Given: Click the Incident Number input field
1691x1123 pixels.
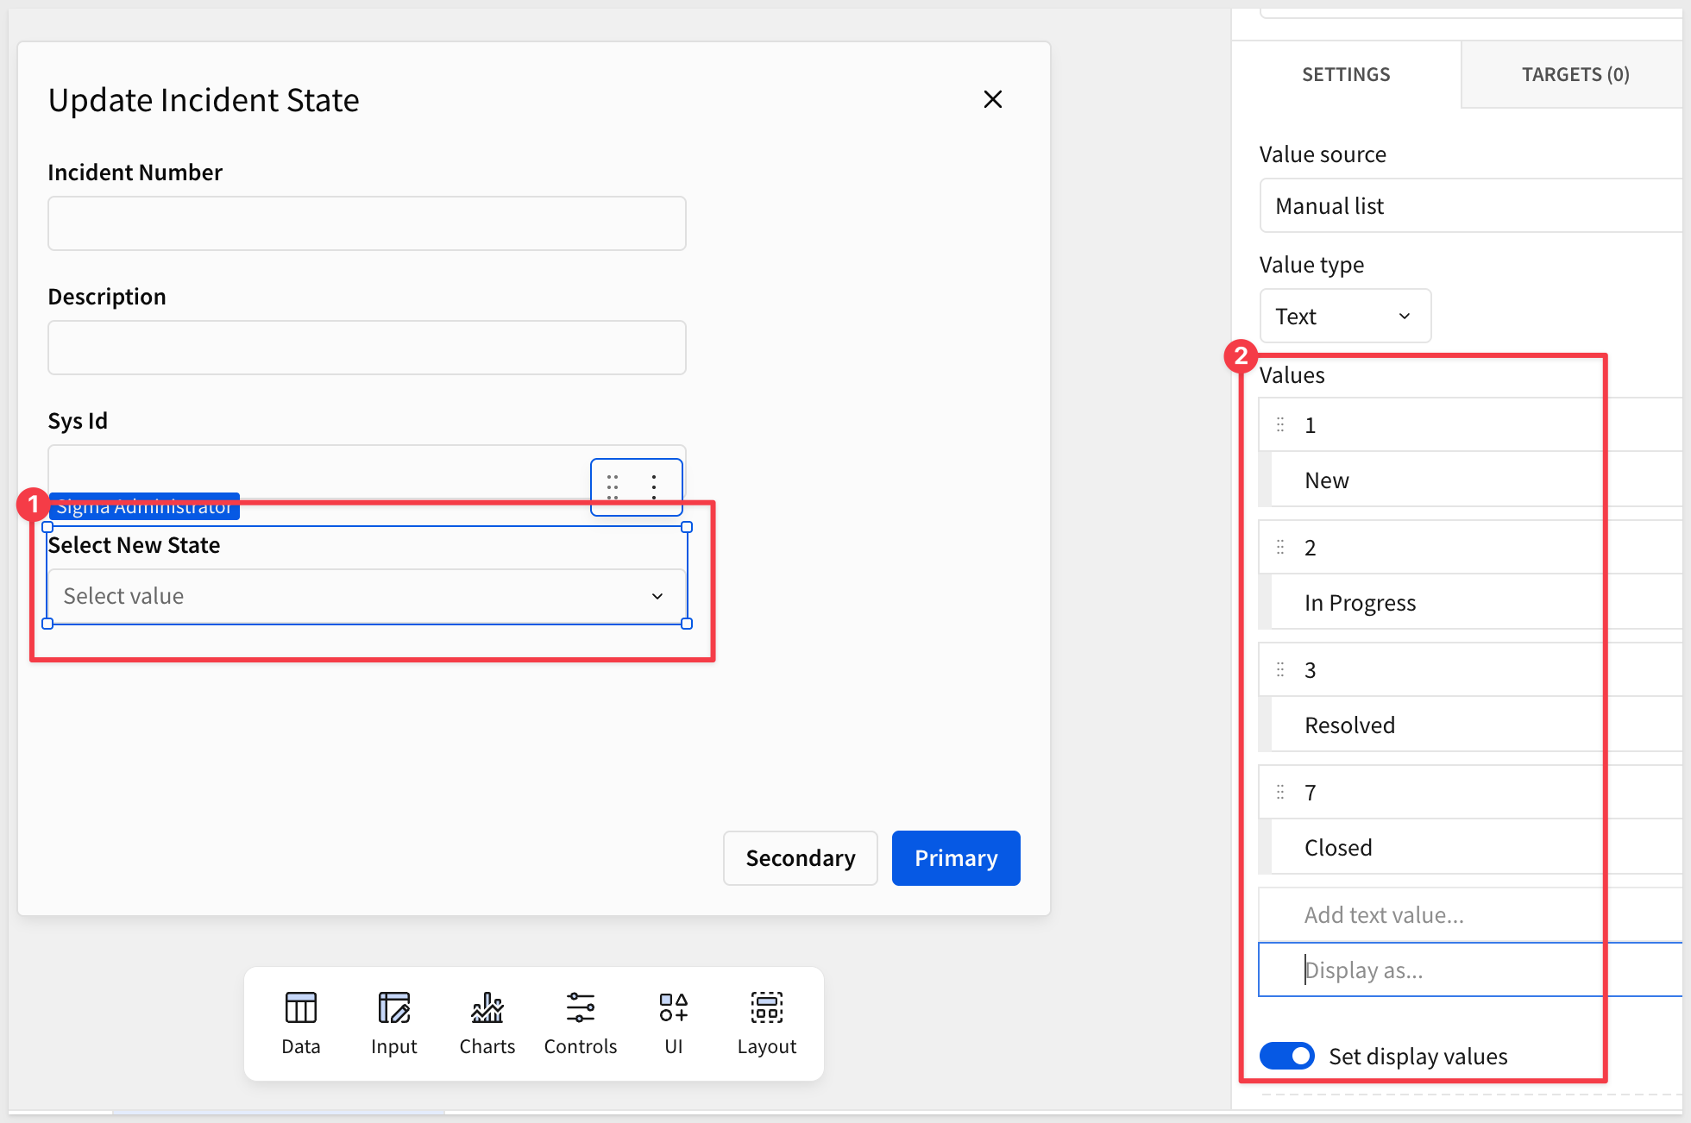Looking at the screenshot, I should pos(367,223).
